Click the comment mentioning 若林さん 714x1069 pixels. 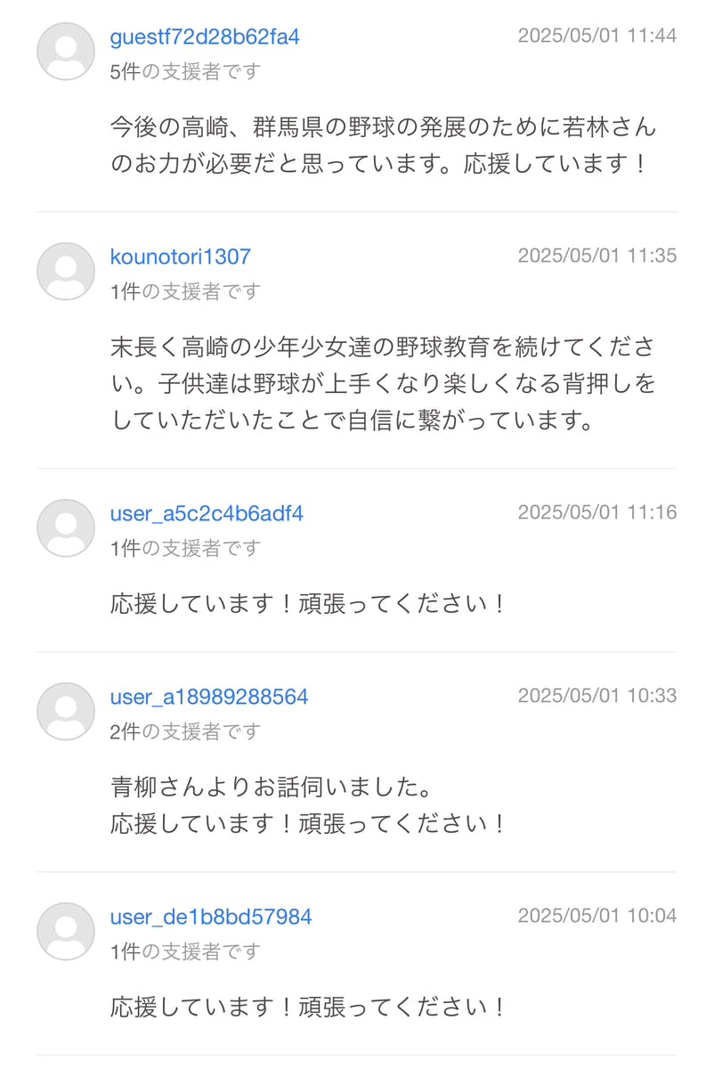[383, 146]
